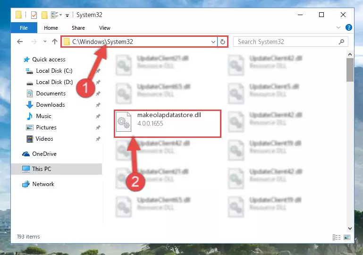The height and width of the screenshot is (255, 363).
Task: Open the recent locations dropdown
Action: click(x=45, y=42)
